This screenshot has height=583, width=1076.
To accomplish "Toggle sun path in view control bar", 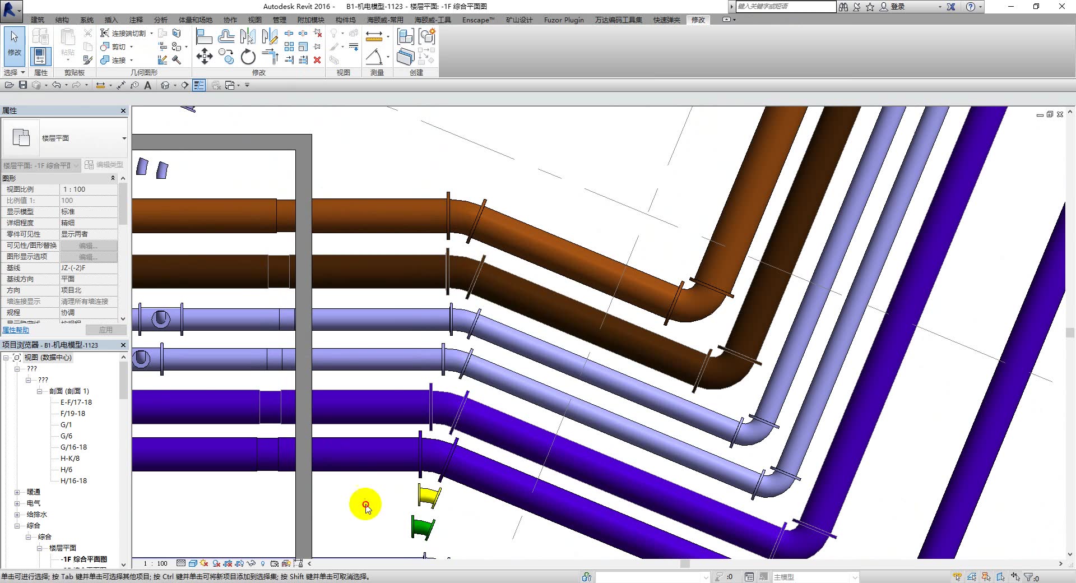I will (203, 563).
